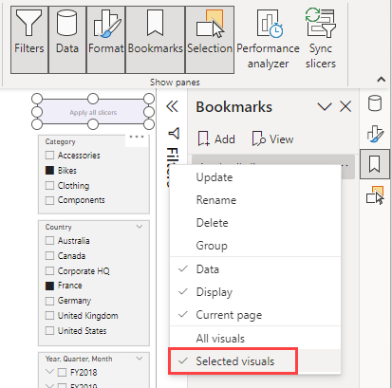Choose Delete in bookmark menu
This screenshot has width=392, height=388.
255,223
